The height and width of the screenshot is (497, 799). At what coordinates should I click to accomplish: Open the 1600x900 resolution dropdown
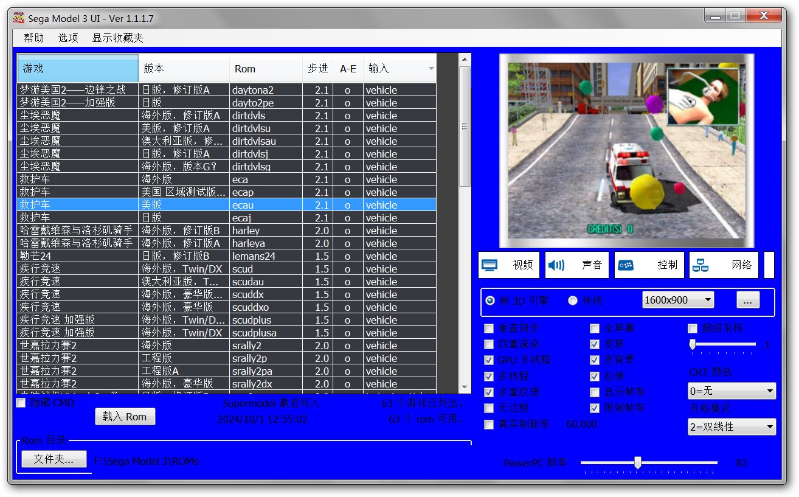[678, 300]
